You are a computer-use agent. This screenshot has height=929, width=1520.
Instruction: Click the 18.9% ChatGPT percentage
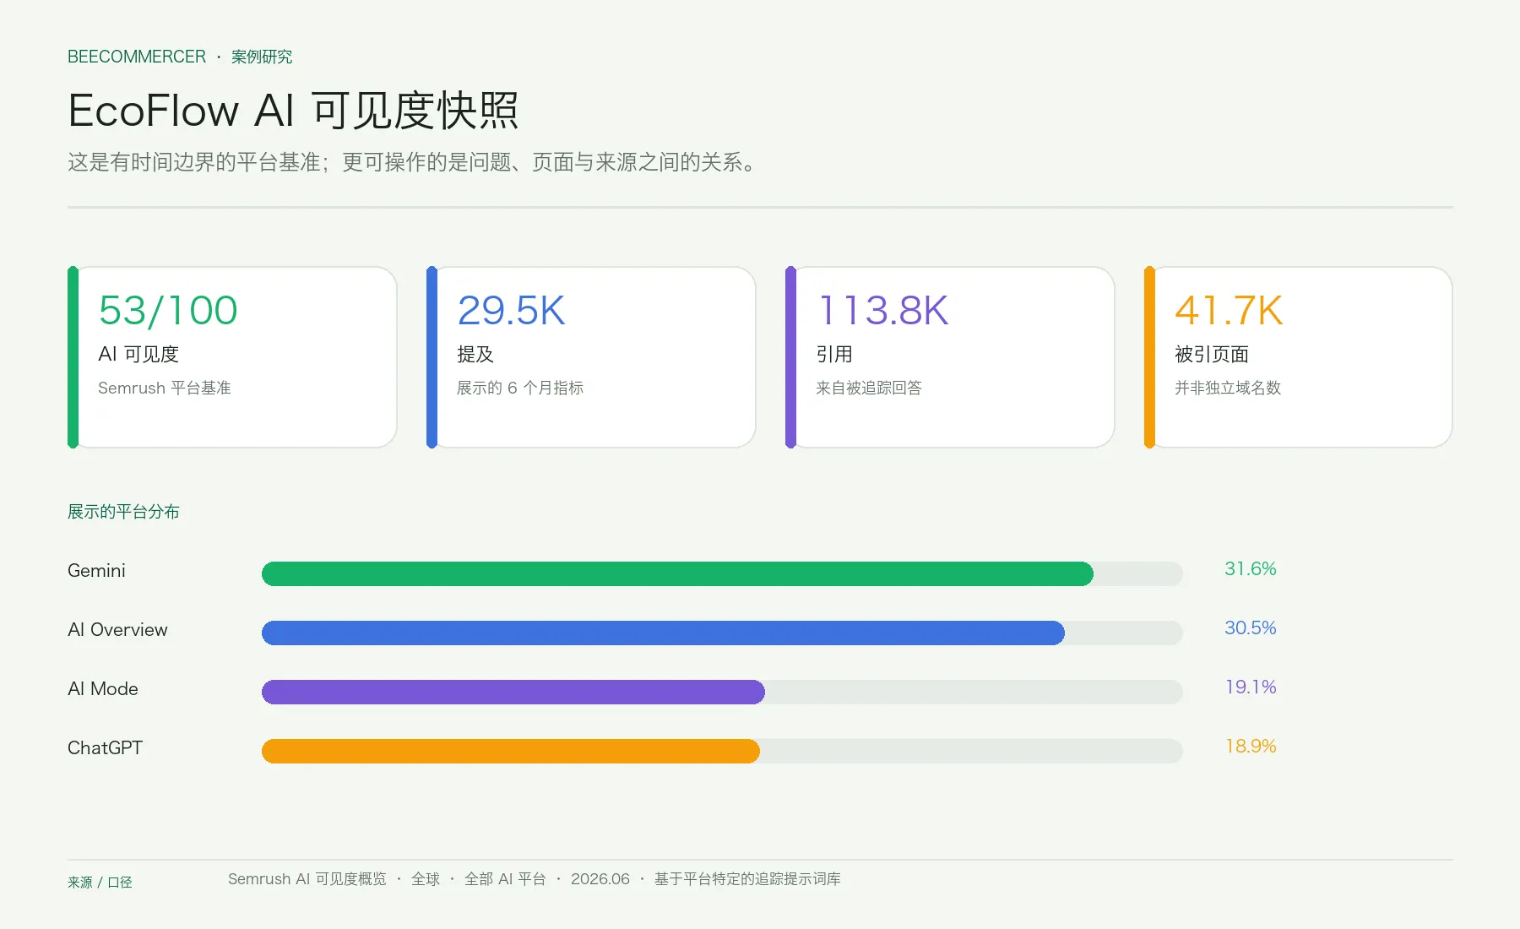1251,747
